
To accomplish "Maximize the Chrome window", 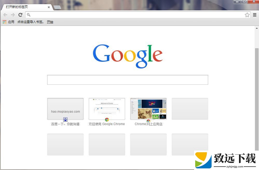I will click(244, 2).
